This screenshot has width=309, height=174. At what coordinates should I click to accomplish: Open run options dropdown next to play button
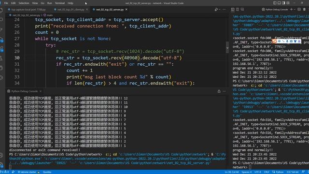[x=220, y=10]
